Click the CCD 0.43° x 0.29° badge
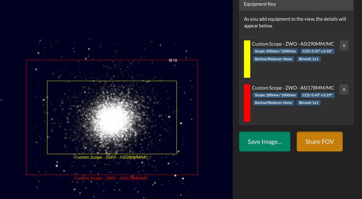Screen dimensions: 362x199 317,95
